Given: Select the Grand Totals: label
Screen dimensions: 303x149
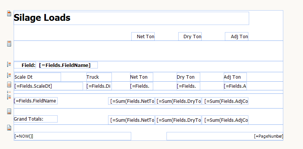Looking at the screenshot, I should pos(36,119).
